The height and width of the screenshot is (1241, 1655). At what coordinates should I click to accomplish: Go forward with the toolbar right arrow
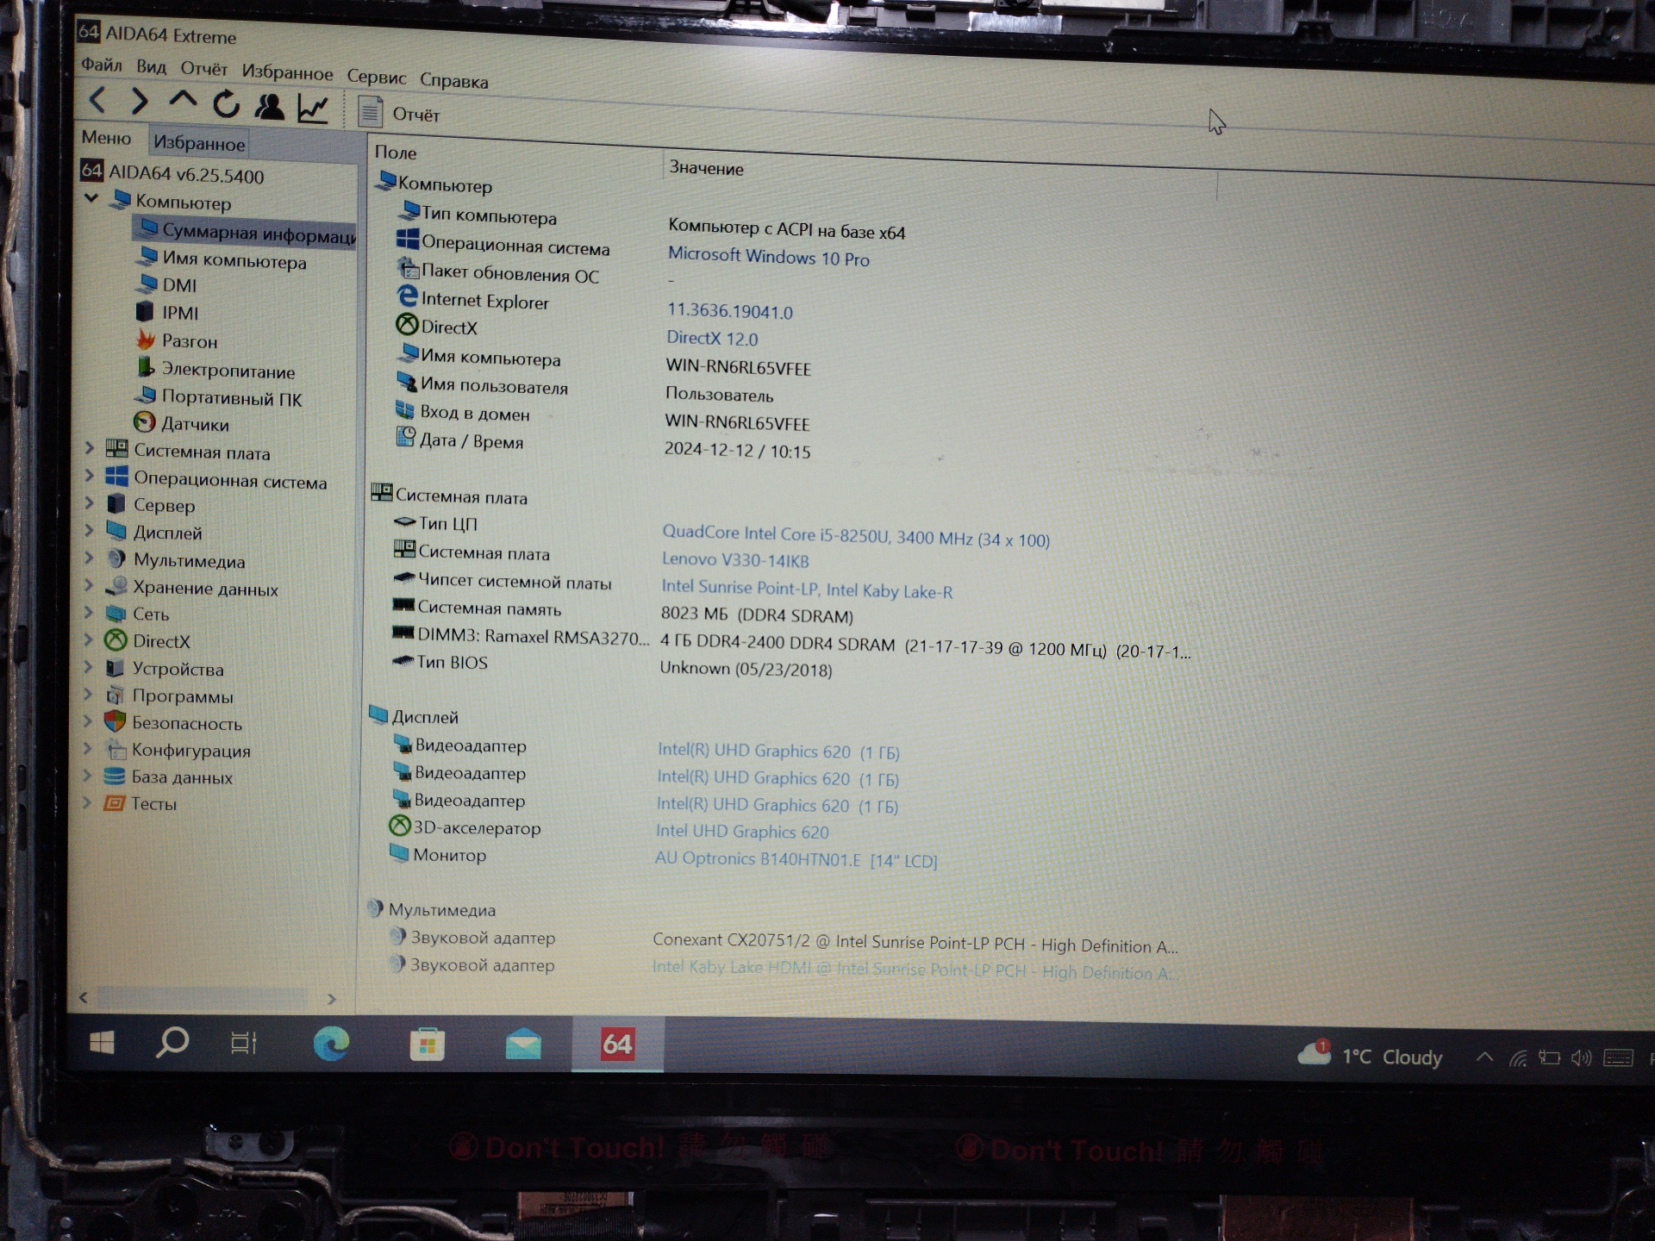pos(139,102)
